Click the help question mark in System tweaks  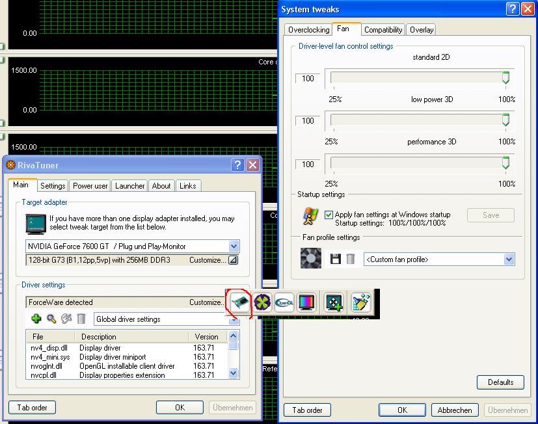tap(513, 8)
